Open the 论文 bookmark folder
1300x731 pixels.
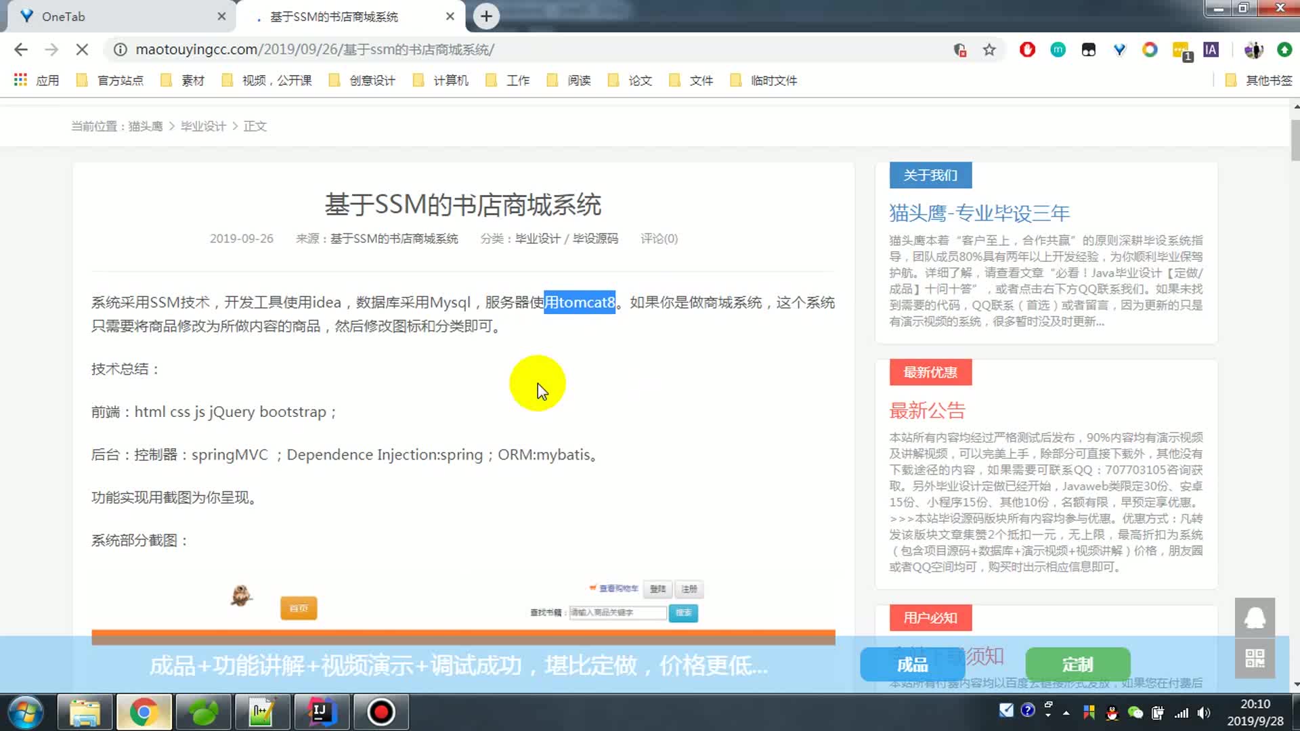pyautogui.click(x=630, y=81)
